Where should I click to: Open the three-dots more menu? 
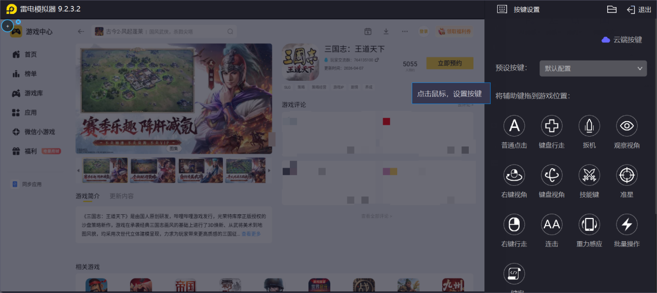[404, 32]
